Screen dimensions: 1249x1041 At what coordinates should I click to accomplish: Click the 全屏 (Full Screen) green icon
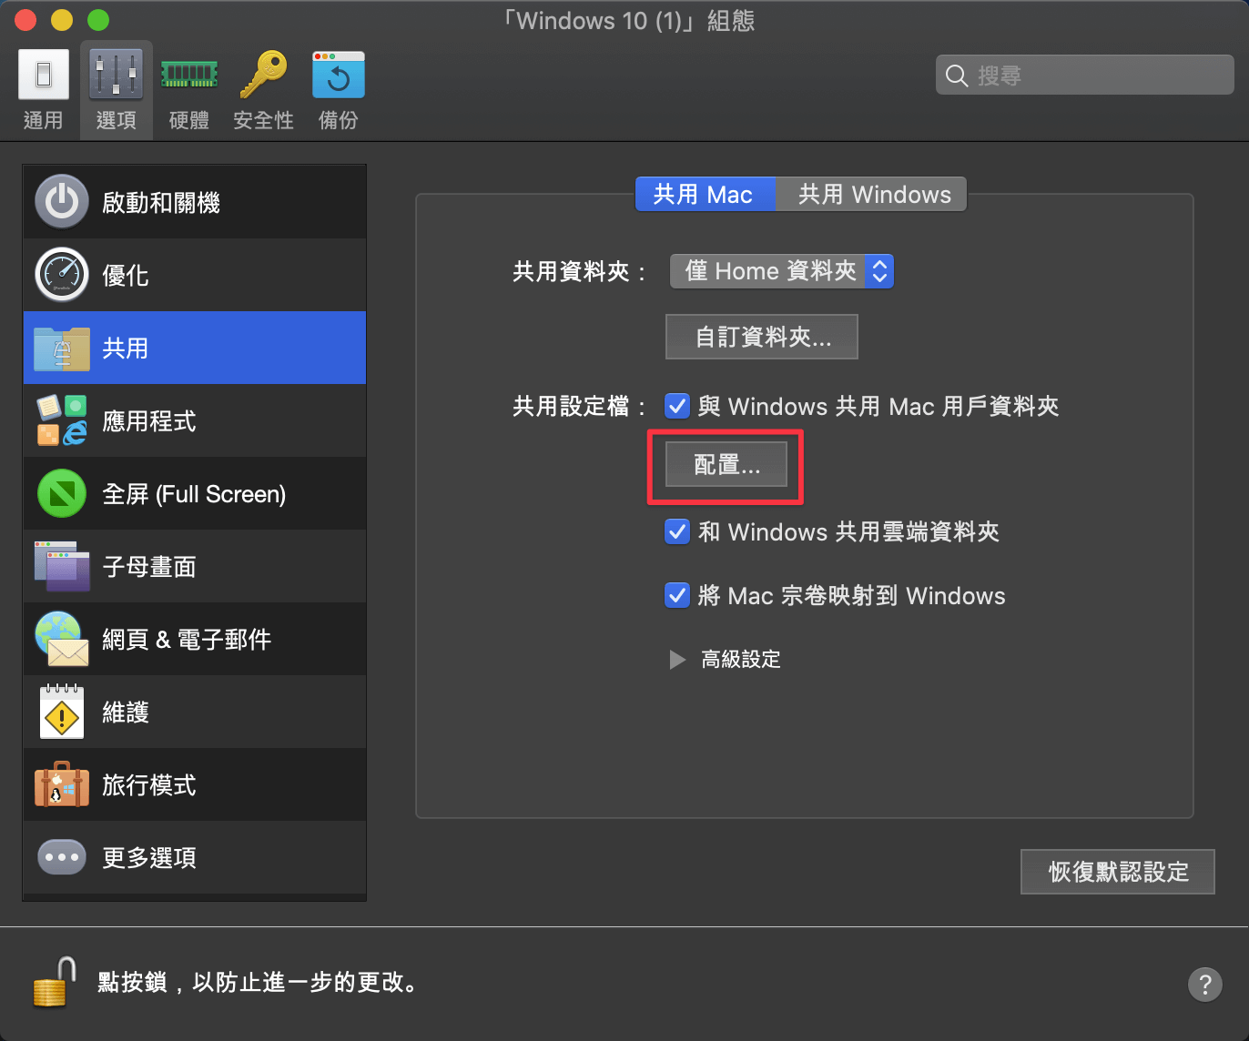click(62, 493)
